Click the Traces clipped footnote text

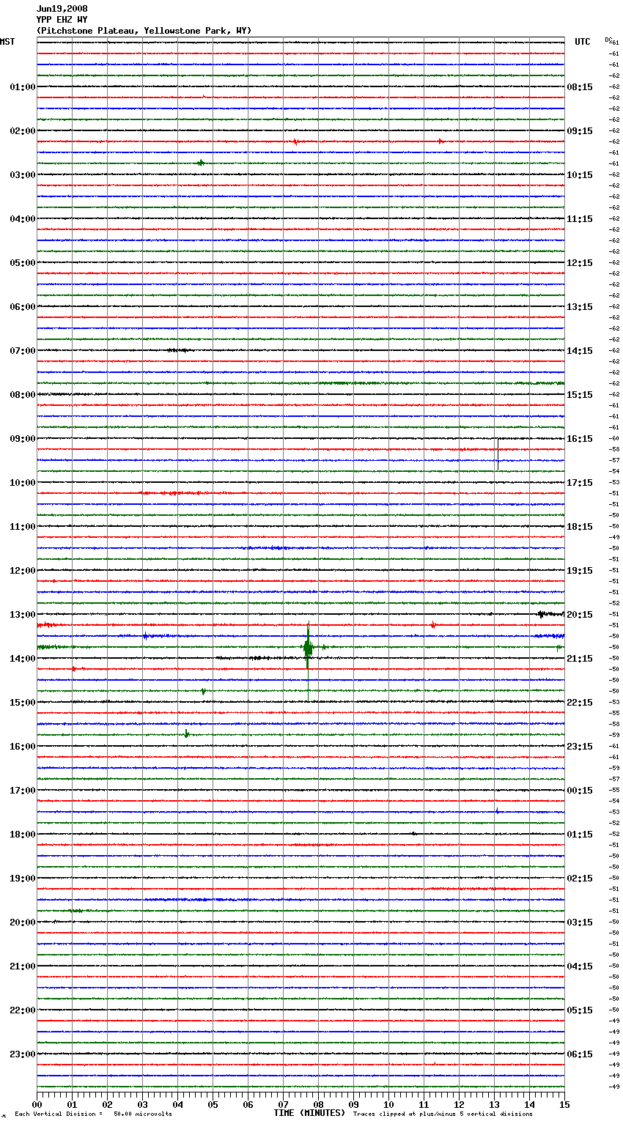click(x=443, y=1114)
